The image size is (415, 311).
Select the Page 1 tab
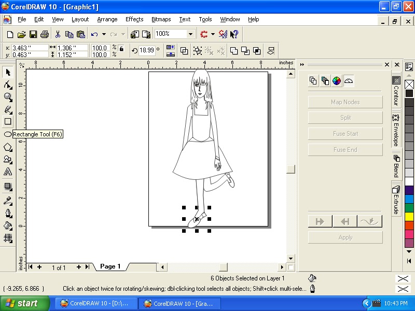(110, 266)
